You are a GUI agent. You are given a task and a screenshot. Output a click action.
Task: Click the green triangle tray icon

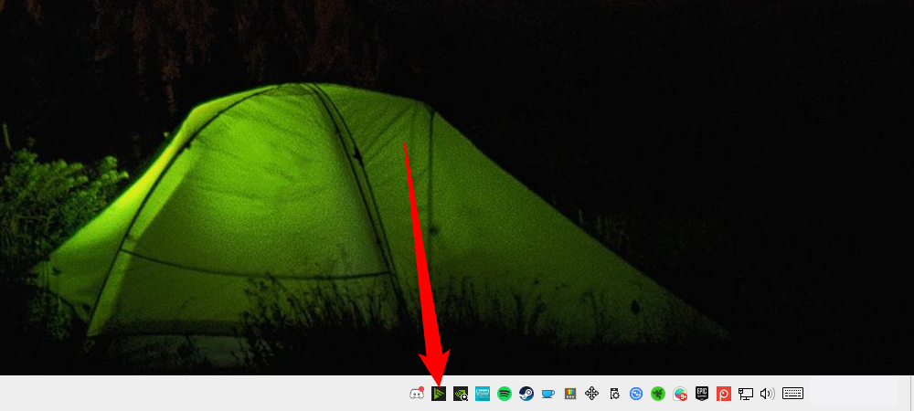439,394
